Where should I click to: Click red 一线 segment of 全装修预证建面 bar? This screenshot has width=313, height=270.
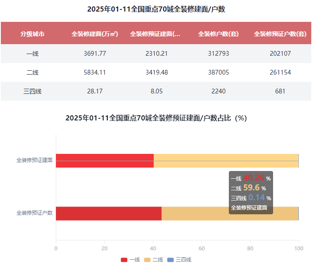[x=104, y=161]
